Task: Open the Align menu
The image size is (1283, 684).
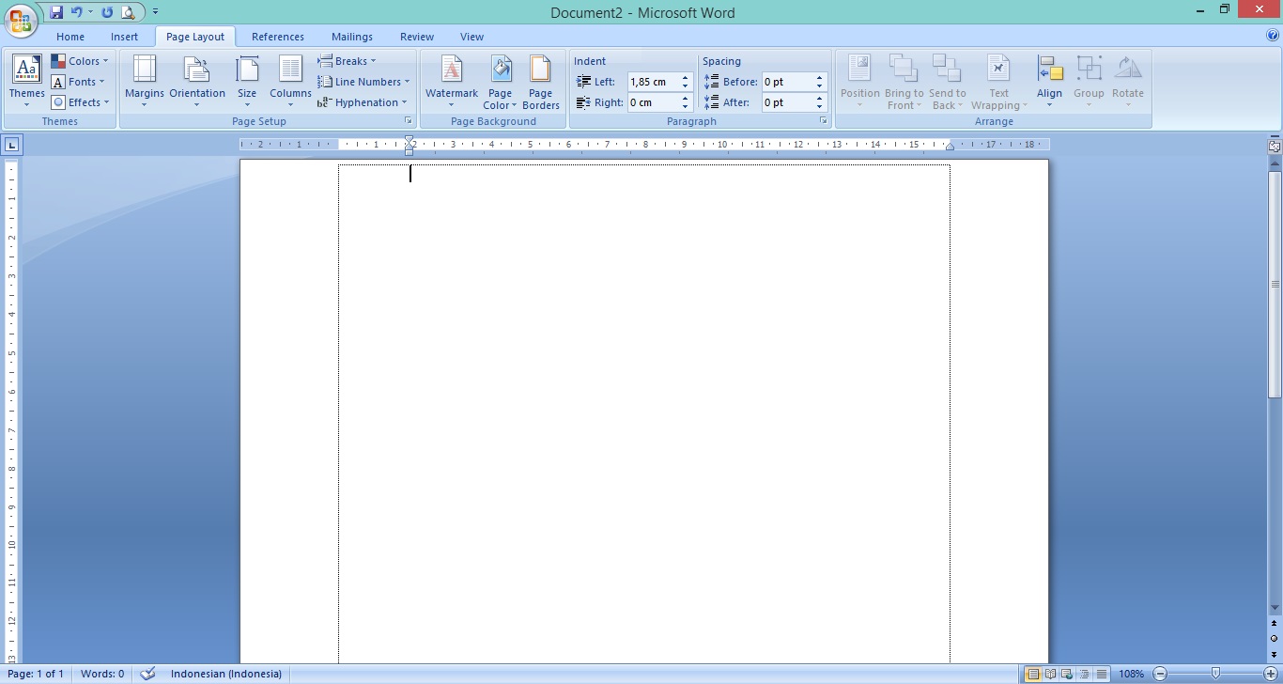Action: (x=1049, y=81)
